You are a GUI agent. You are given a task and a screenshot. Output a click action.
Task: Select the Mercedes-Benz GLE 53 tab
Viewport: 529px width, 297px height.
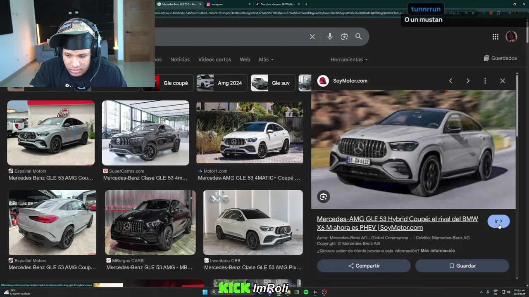coord(179,4)
